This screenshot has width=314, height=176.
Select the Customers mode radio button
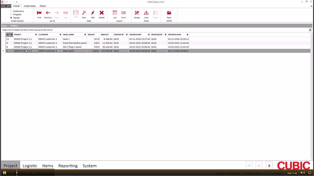[11, 11]
